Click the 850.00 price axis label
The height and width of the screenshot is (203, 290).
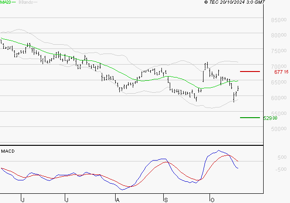click(279, 20)
